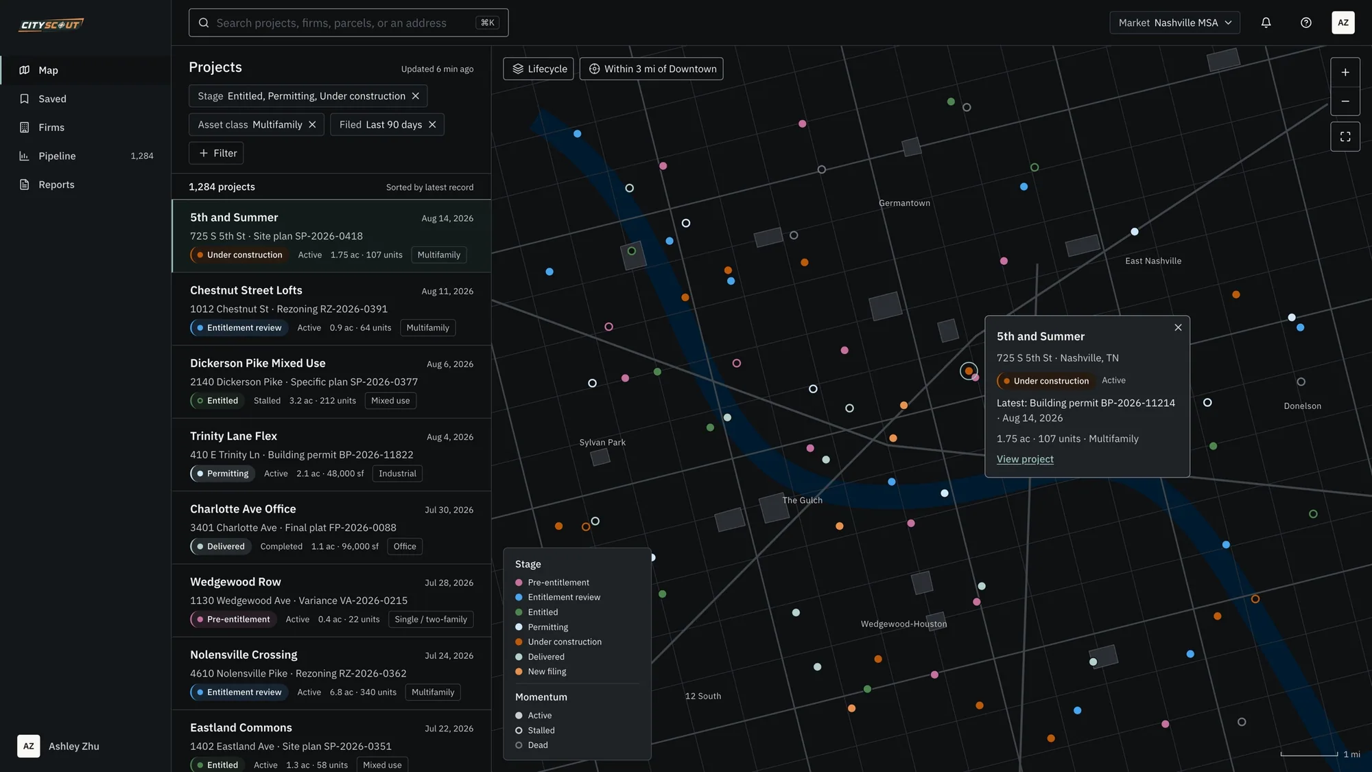Close the 5th and Summer popup
Viewport: 1372px width, 772px height.
tap(1177, 327)
